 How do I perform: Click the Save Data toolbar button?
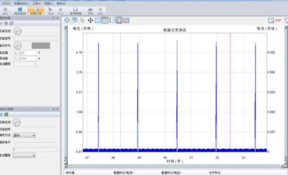point(75,11)
